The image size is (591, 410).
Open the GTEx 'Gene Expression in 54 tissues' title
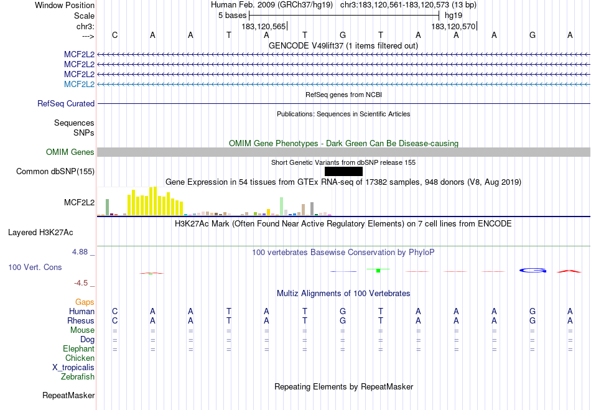tap(343, 182)
